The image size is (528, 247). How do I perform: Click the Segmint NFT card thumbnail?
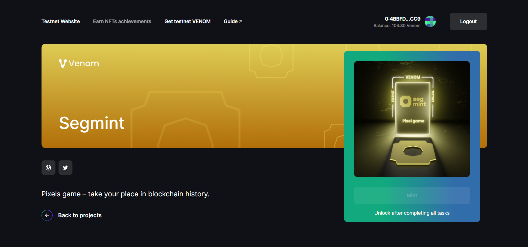click(x=412, y=119)
